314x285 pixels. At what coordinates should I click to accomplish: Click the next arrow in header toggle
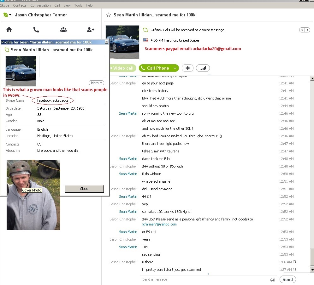307,30
